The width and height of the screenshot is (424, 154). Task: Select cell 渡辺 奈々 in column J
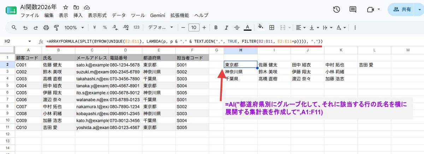click(308, 79)
